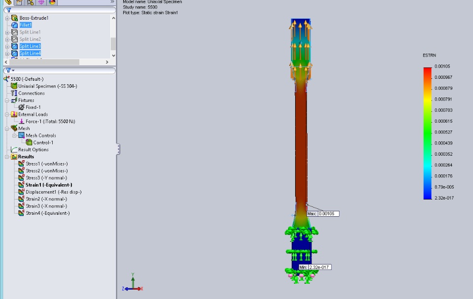Expand the Split Line1 node
The image size is (473, 299).
pyautogui.click(x=7, y=33)
